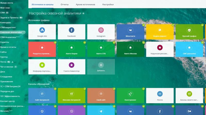Open Магазин in the sidebar
The width and height of the screenshot is (206, 115).
[5, 111]
